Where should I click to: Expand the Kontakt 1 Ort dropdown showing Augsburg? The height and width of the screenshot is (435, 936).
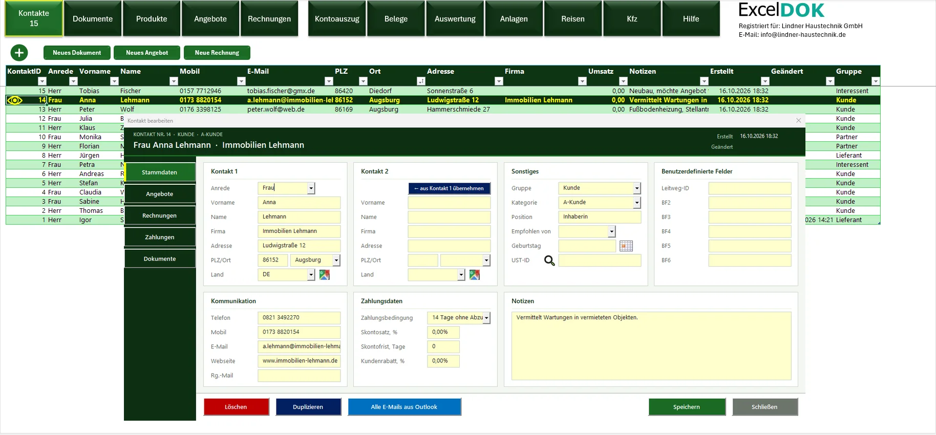coord(336,260)
